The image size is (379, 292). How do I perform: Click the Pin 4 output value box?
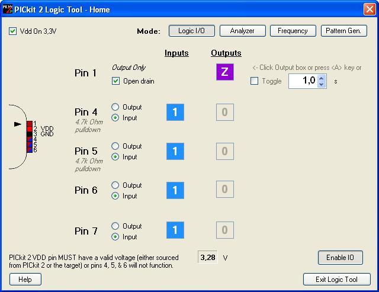pyautogui.click(x=225, y=112)
